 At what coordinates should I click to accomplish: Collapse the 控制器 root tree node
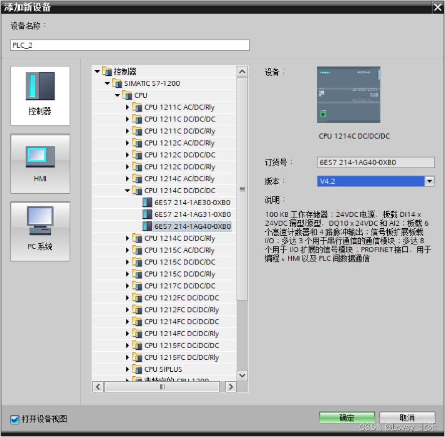97,71
